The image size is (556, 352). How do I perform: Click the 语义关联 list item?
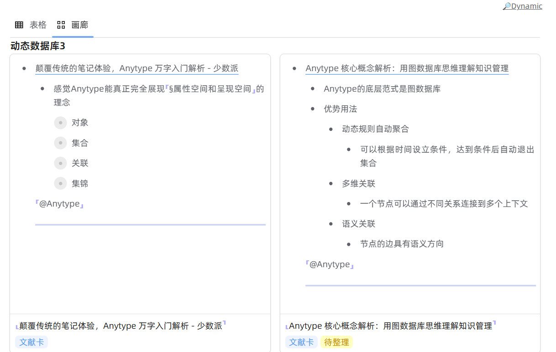click(359, 224)
